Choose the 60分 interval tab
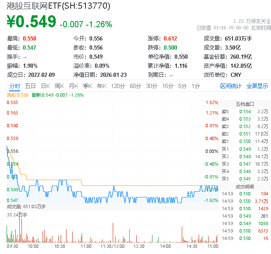This screenshot has height=254, width=271. pos(135,86)
